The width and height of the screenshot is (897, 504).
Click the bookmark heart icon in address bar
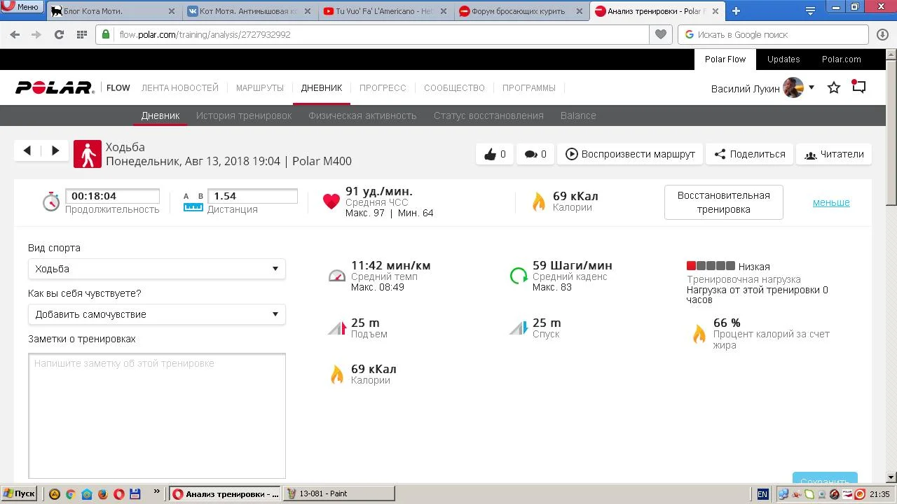tap(660, 34)
